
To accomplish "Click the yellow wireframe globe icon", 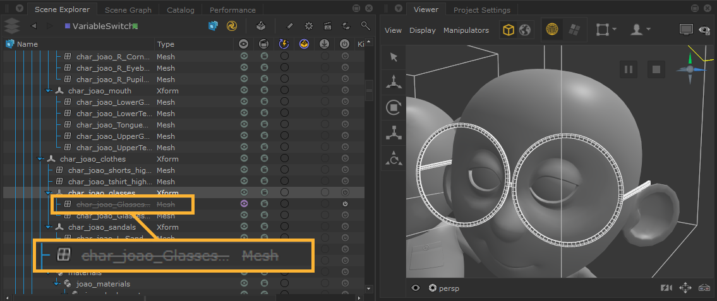I will tap(552, 30).
